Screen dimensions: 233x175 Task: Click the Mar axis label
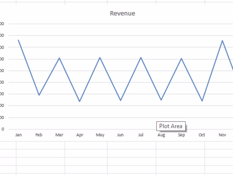(x=59, y=135)
